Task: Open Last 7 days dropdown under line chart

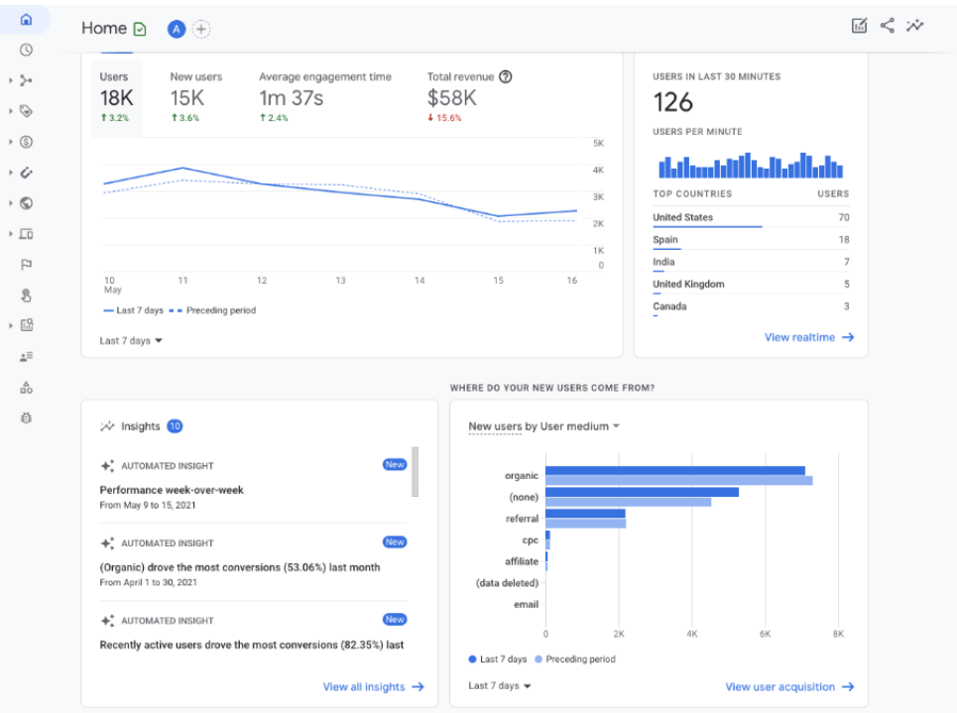Action: point(131,340)
